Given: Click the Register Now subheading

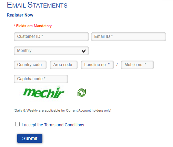Looking at the screenshot, I should click(x=20, y=15).
